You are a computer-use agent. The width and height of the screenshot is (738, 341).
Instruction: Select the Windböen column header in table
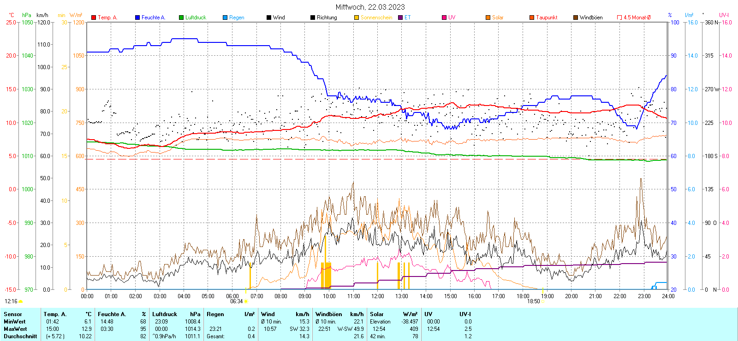(x=328, y=314)
